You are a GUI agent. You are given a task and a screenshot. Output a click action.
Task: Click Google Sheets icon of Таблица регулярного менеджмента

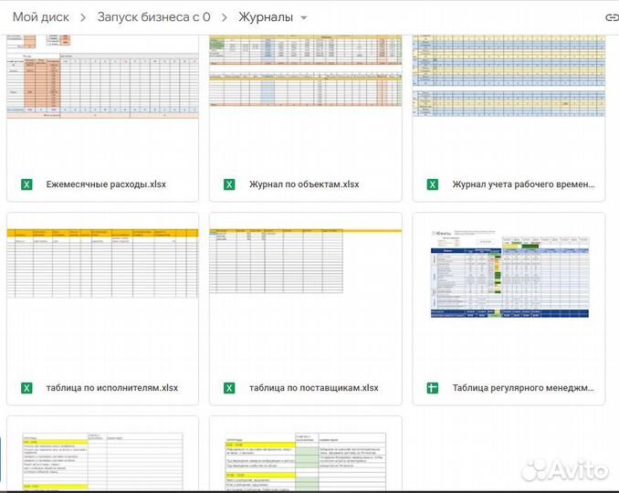(x=433, y=388)
